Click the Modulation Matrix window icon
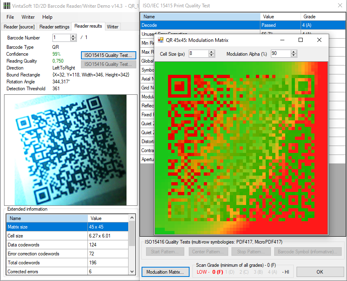Viewport: 347px width, 281px height. coord(161,40)
